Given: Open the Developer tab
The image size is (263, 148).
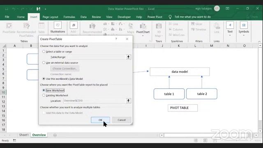Looking at the screenshot, I should (124, 17).
